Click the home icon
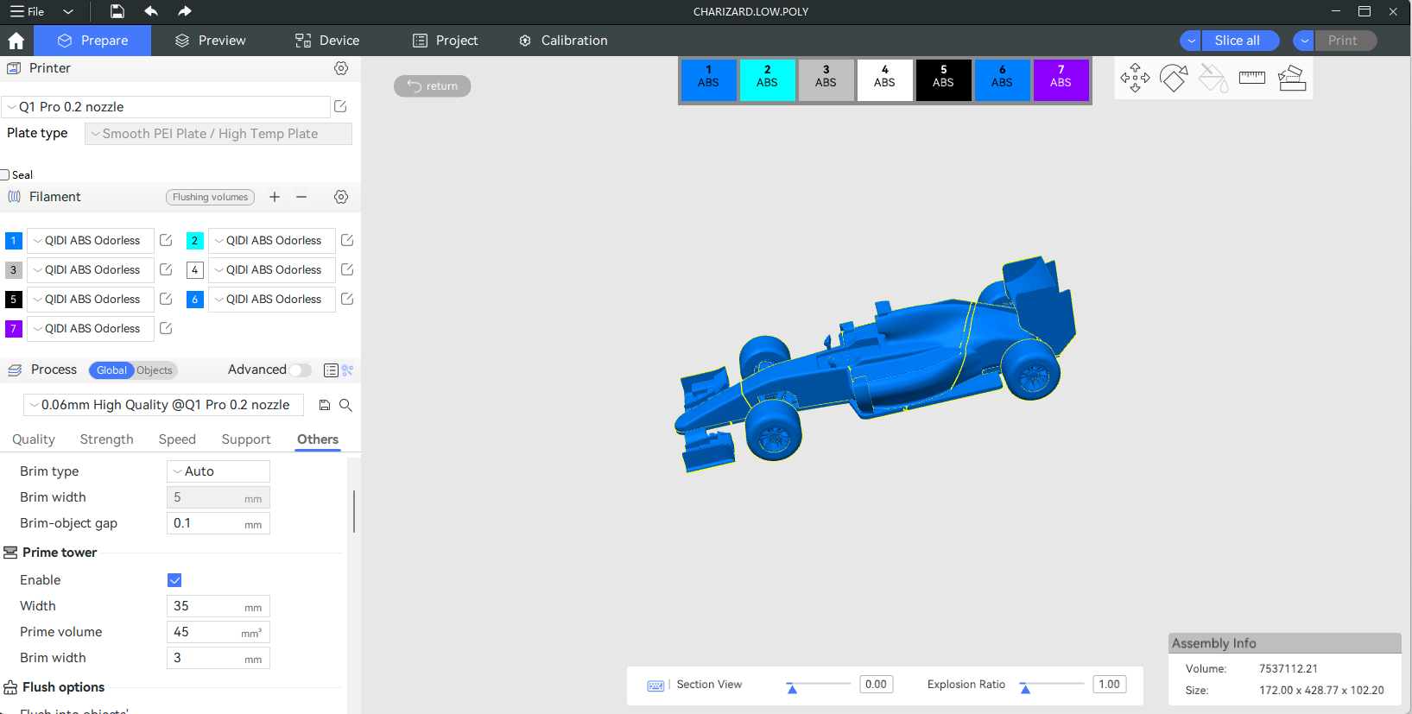The width and height of the screenshot is (1412, 714). click(x=16, y=41)
